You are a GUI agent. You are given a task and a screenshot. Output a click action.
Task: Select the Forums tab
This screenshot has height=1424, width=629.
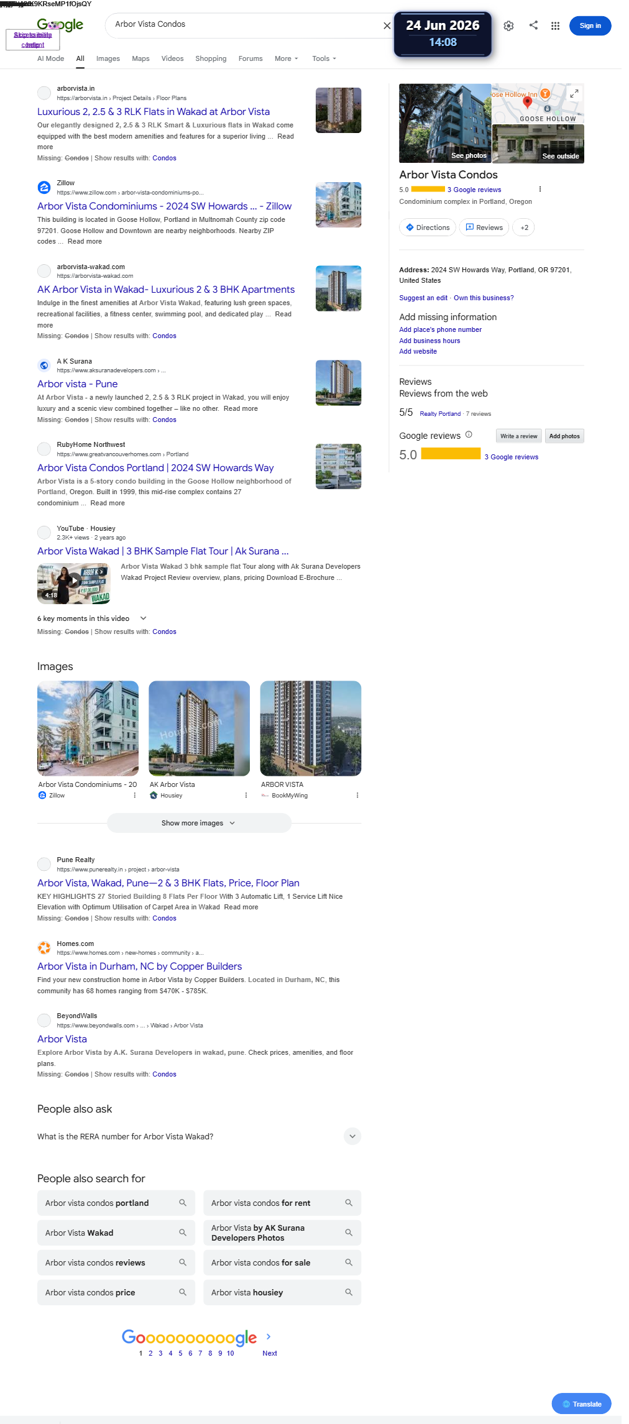[x=250, y=58]
